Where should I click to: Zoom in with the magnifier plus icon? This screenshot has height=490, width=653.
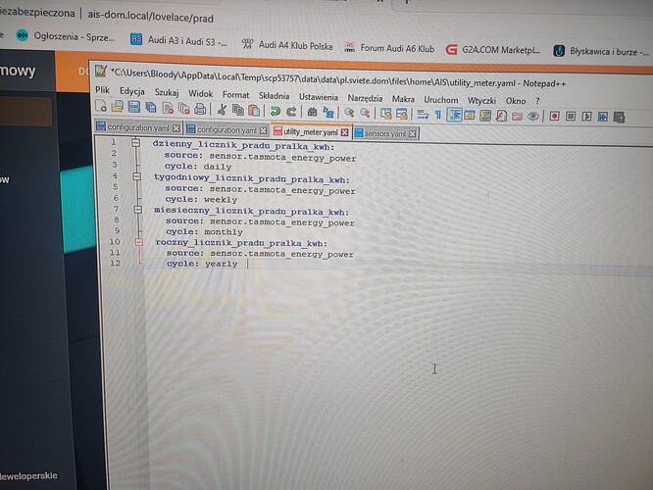tap(349, 113)
